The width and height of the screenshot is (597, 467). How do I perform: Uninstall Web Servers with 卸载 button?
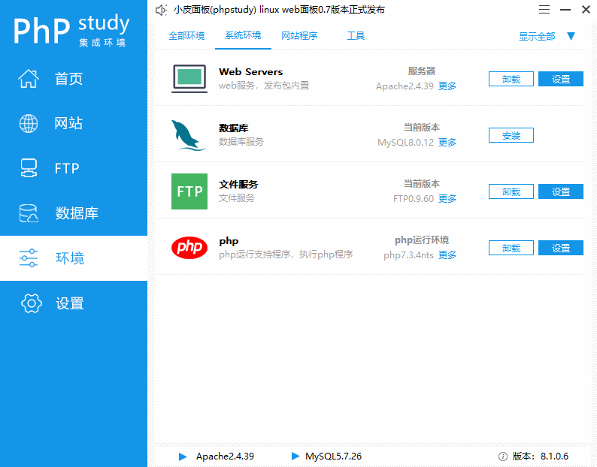(x=511, y=79)
